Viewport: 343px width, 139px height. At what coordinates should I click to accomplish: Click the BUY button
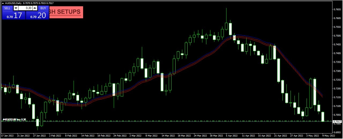(43, 8)
